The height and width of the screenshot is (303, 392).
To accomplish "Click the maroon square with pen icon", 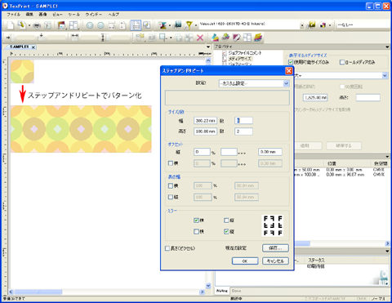I will tap(236, 38).
